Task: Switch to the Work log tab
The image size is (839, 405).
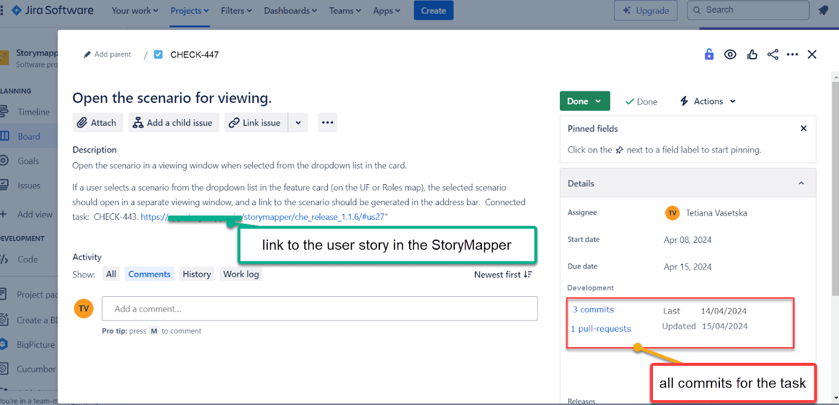Action: click(241, 274)
